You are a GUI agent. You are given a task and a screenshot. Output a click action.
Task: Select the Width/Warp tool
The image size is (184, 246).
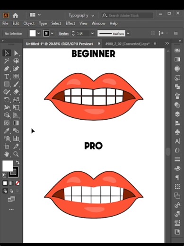tap(7, 107)
